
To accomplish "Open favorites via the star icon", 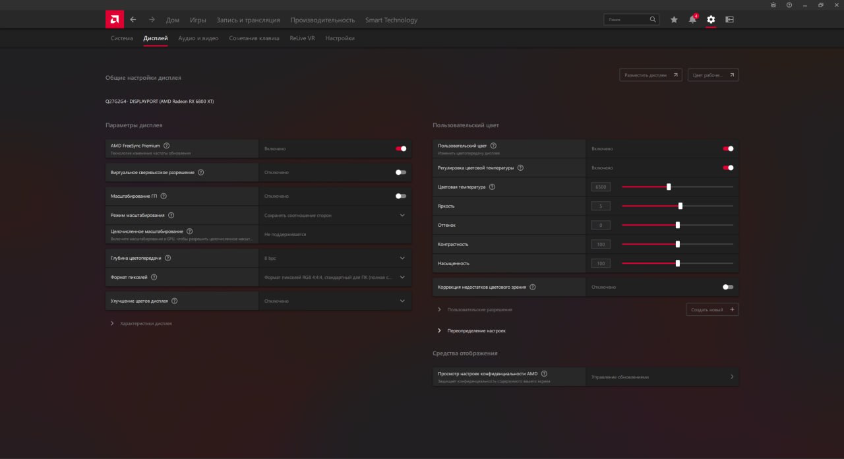I will tap(674, 20).
